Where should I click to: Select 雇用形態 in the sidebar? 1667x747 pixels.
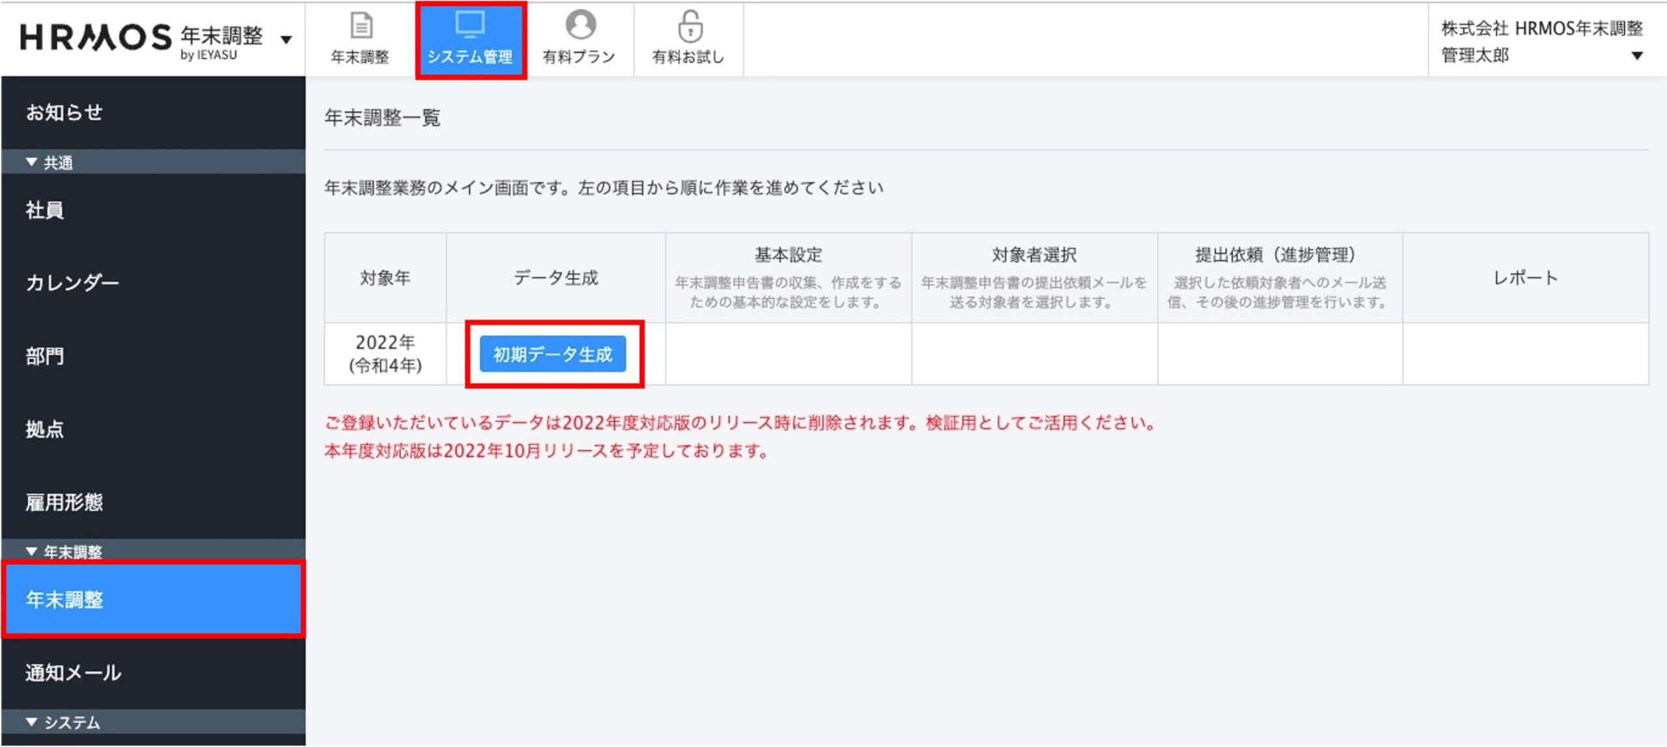pyautogui.click(x=64, y=502)
